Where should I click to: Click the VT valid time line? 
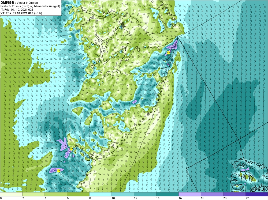tap(21, 13)
